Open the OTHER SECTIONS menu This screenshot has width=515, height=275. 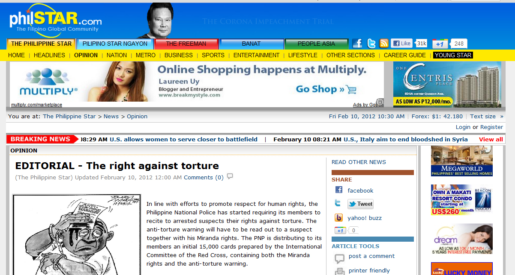pos(350,55)
